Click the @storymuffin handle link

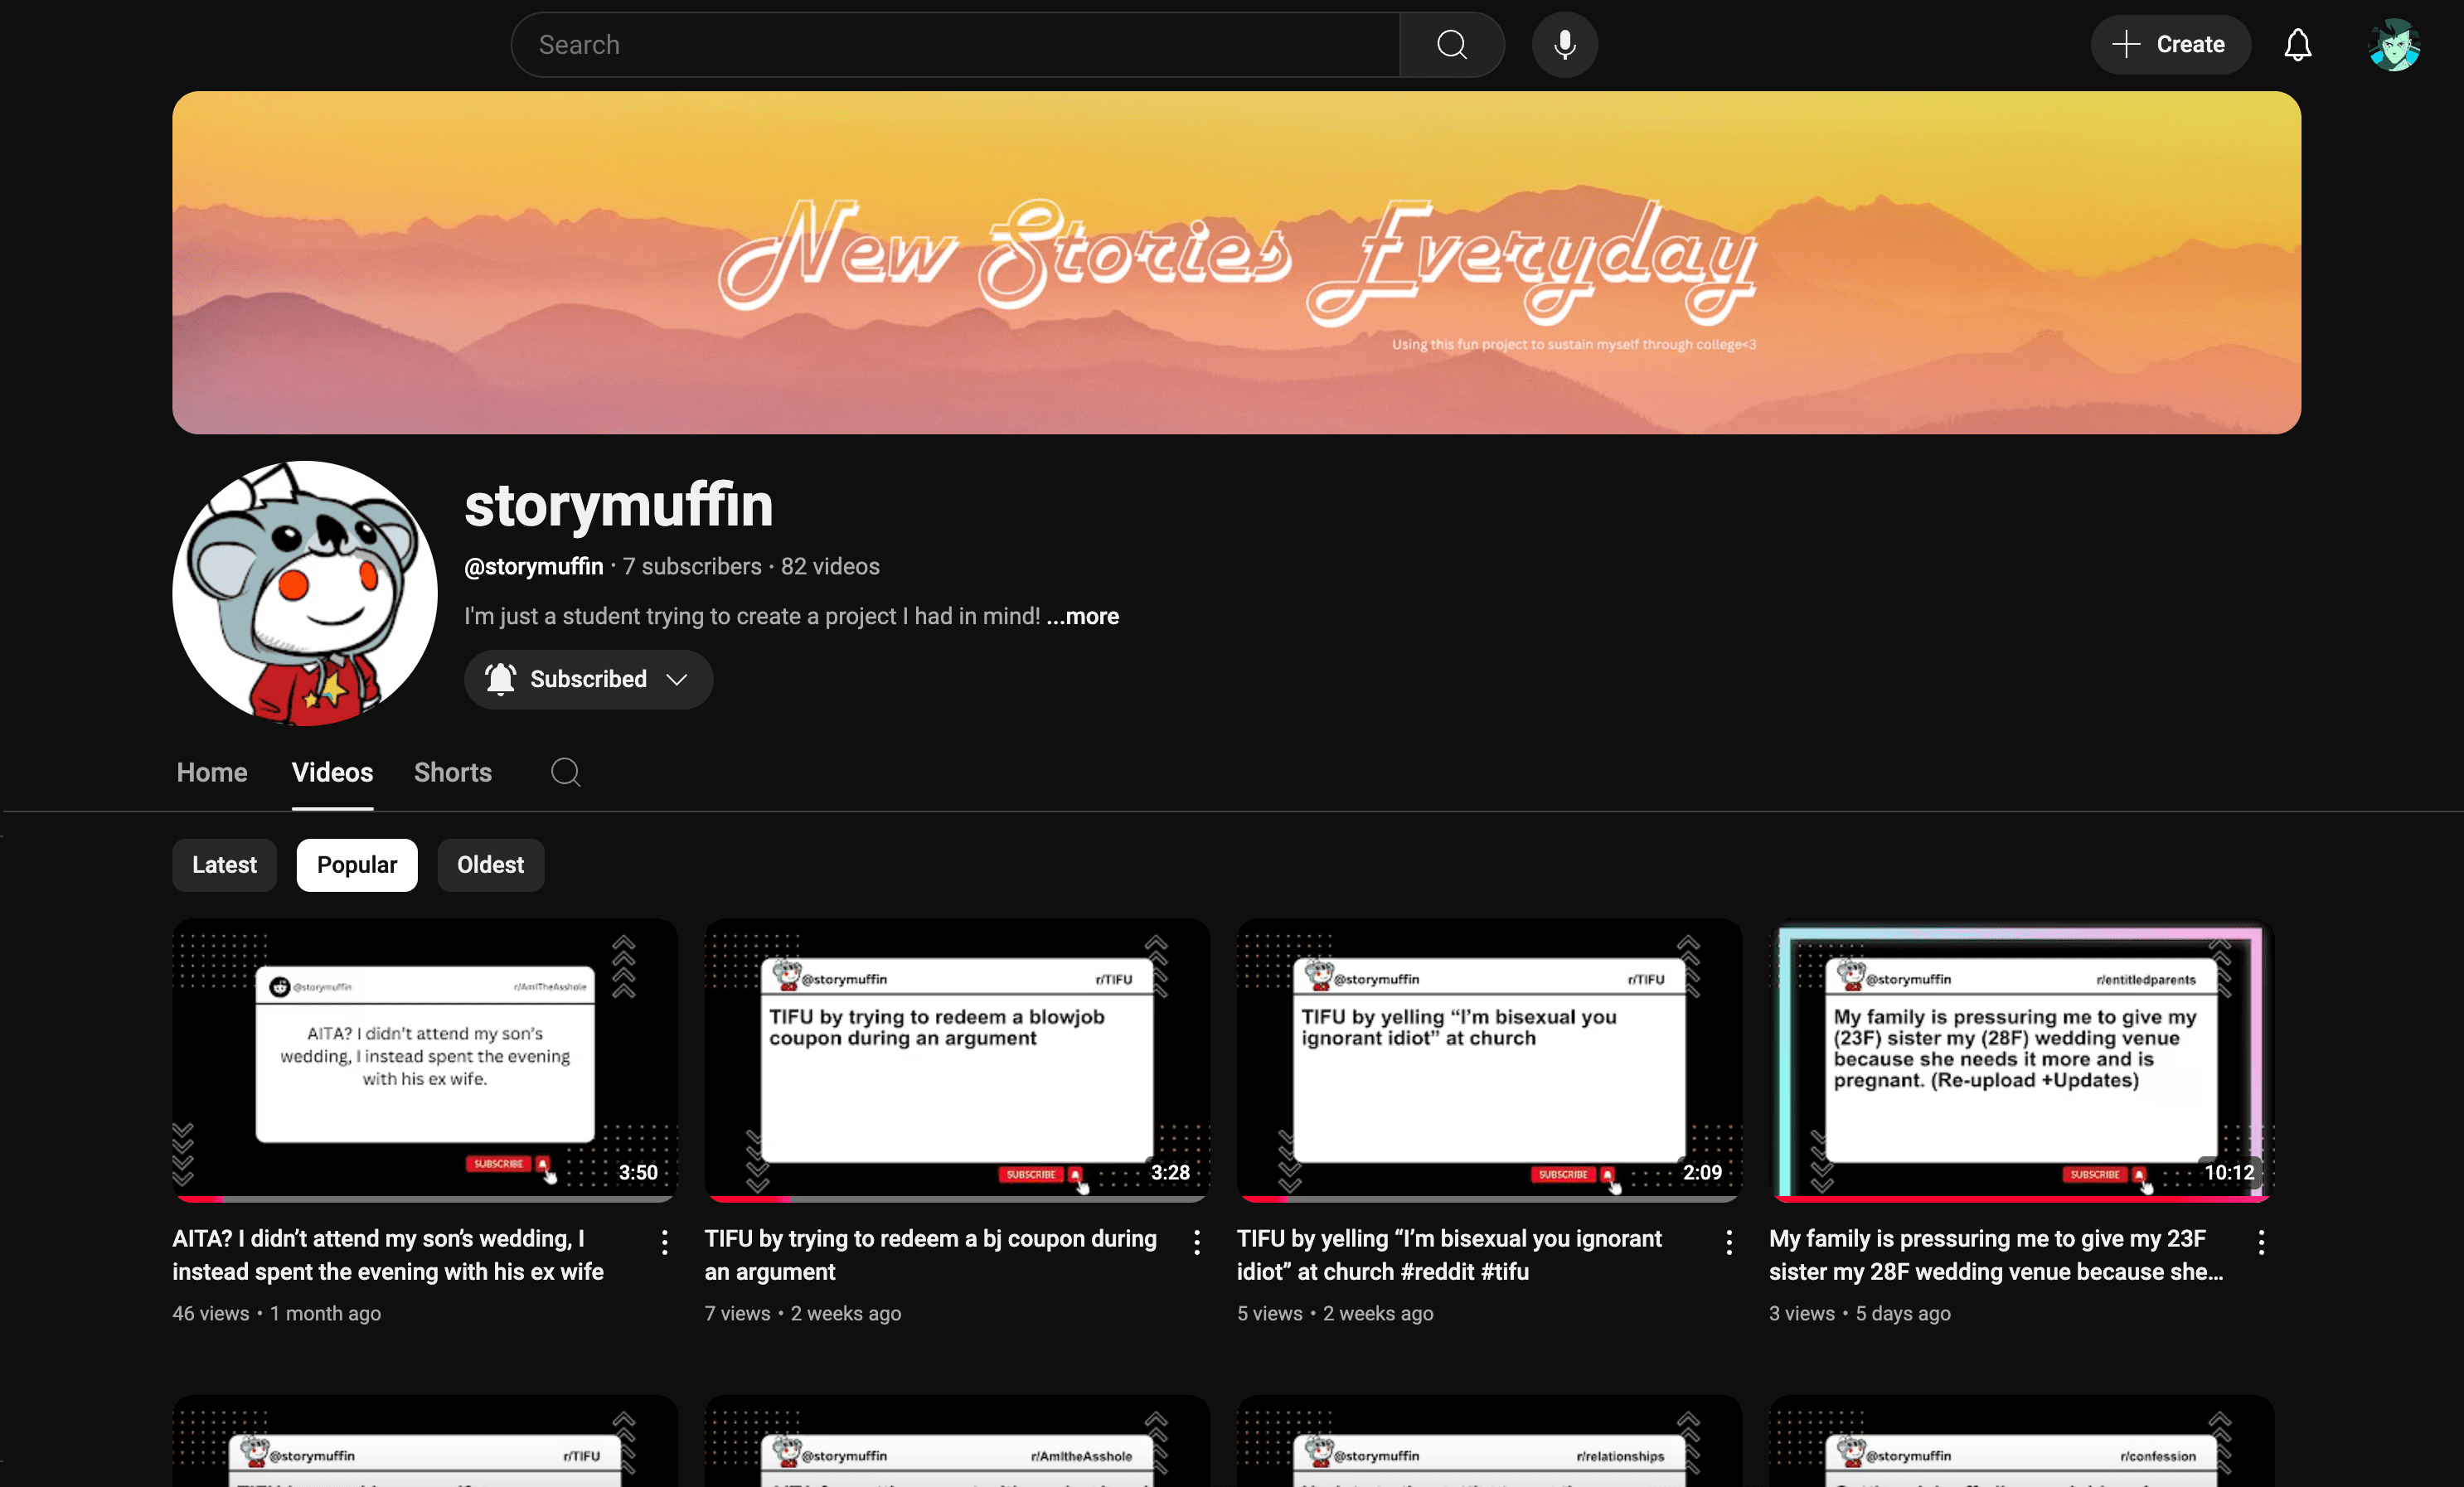click(533, 566)
